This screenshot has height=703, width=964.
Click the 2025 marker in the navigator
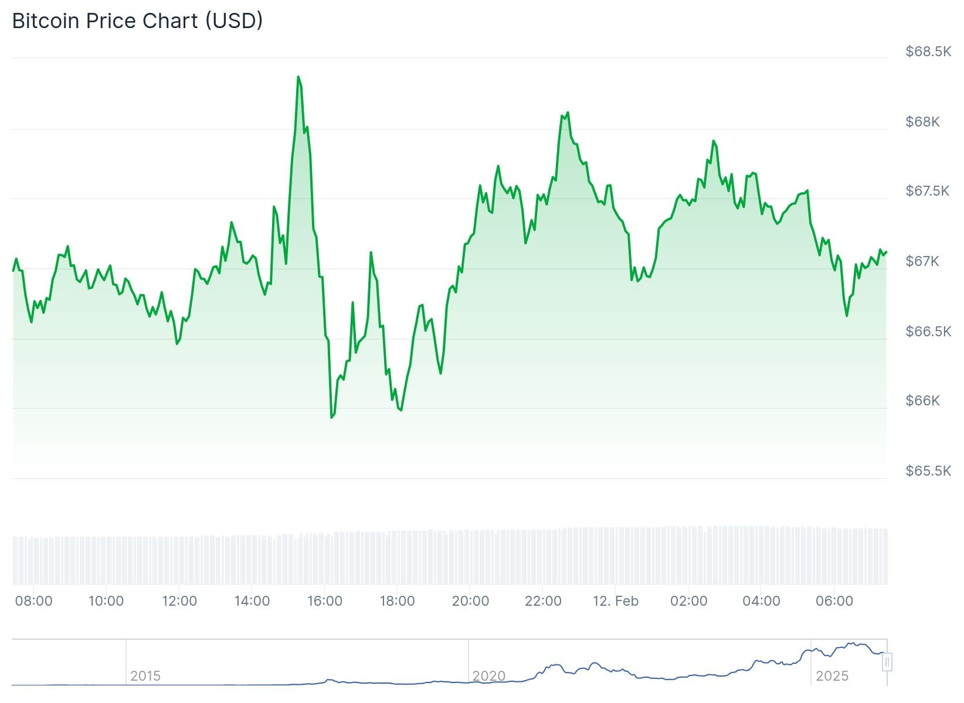831,676
